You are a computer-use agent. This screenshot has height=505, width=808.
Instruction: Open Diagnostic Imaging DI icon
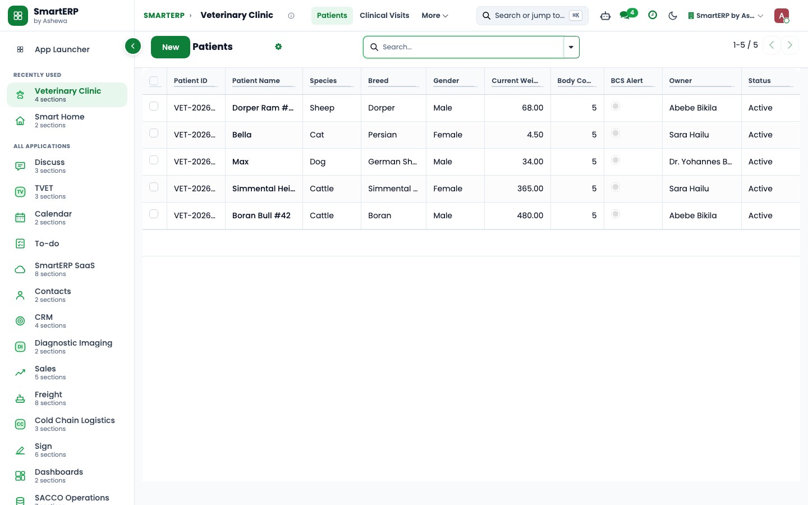point(20,347)
